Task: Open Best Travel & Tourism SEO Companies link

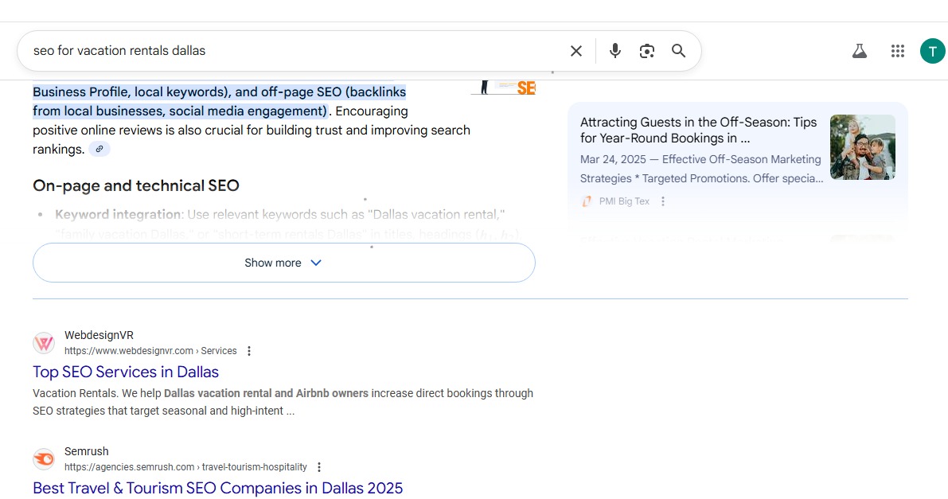Action: tap(217, 488)
